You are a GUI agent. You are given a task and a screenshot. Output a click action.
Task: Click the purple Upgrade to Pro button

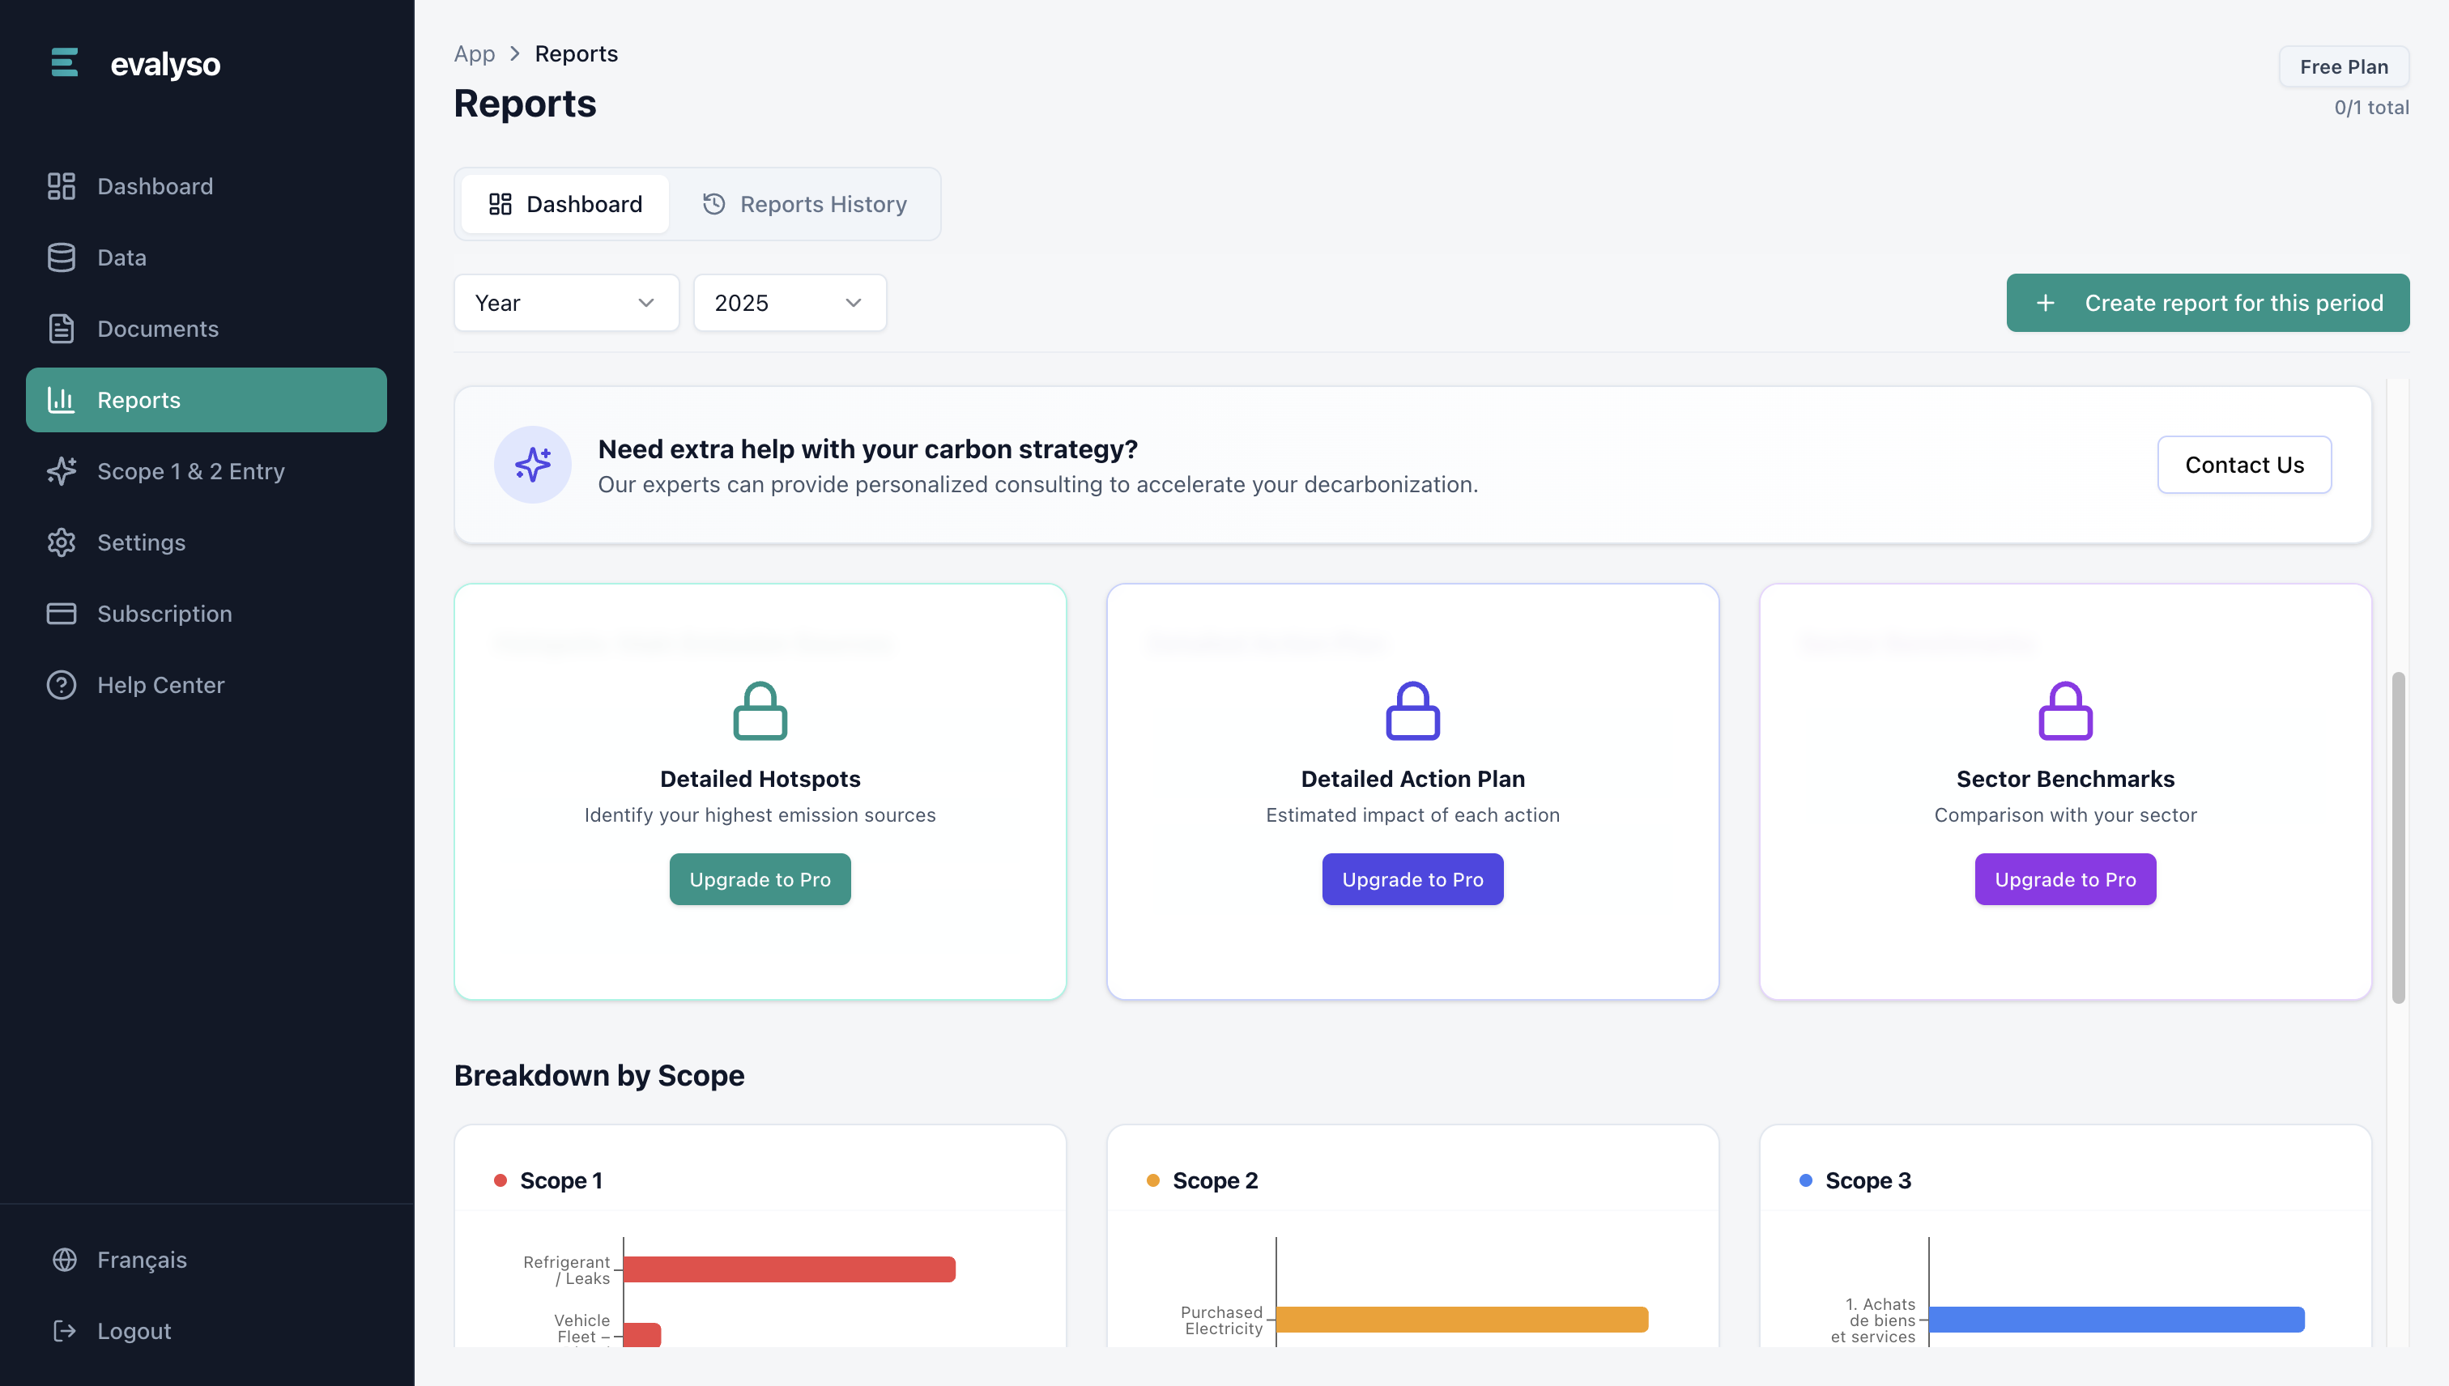point(2064,879)
